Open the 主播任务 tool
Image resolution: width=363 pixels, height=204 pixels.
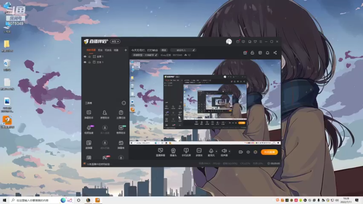[121, 115]
